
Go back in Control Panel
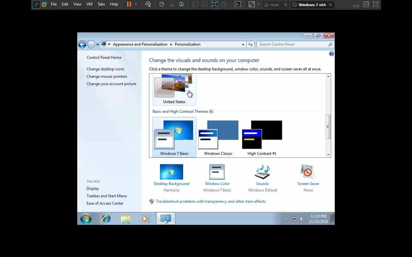click(82, 44)
